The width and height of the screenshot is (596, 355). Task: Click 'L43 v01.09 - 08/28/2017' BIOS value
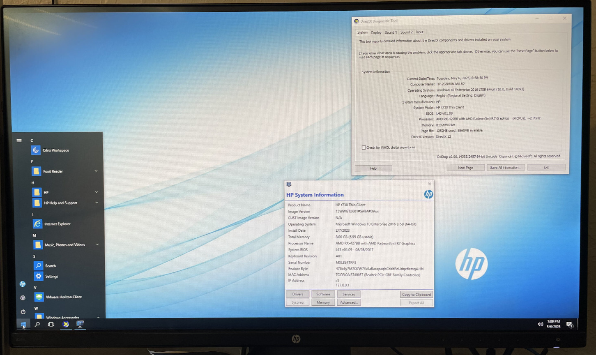(354, 250)
